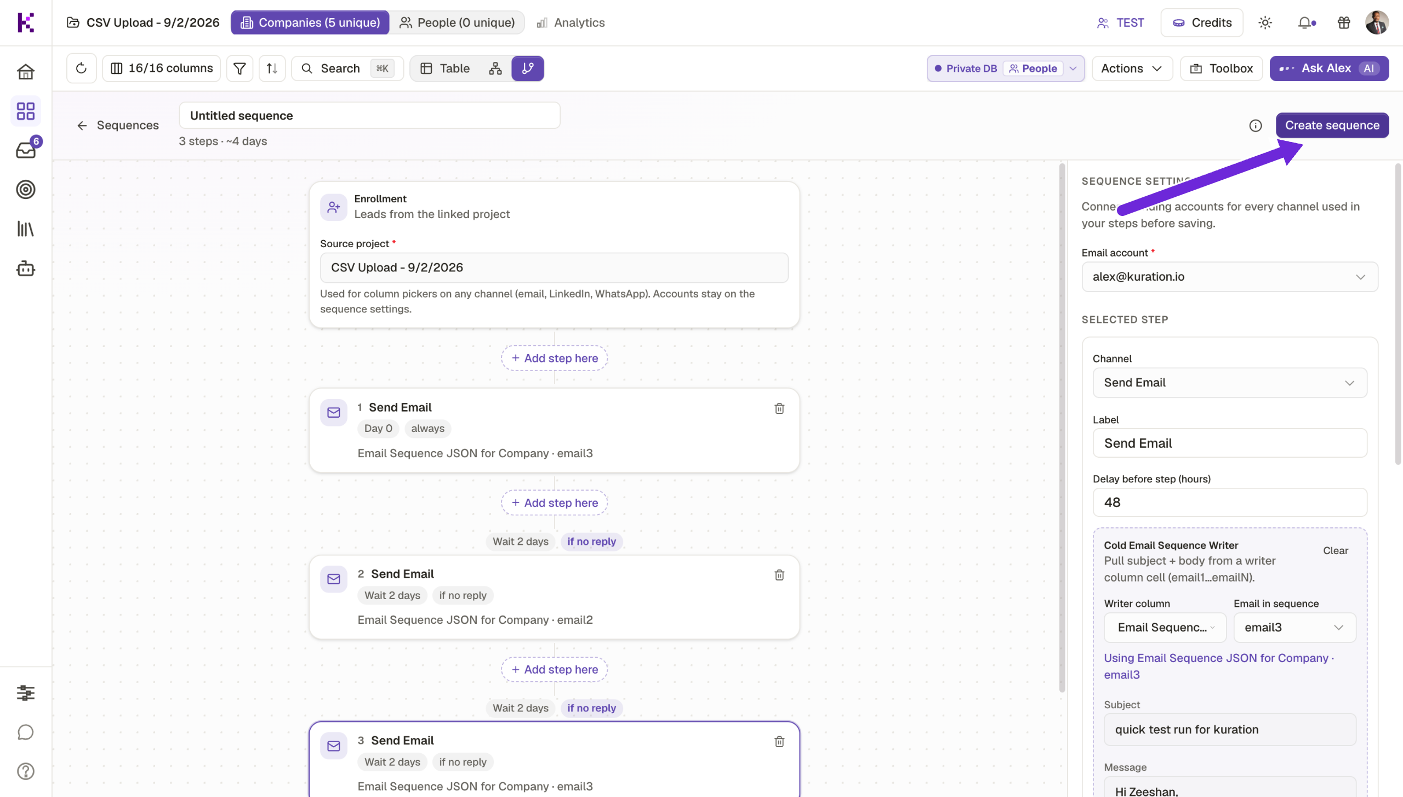
Task: Click the envelope icon of step 1
Action: click(x=334, y=413)
